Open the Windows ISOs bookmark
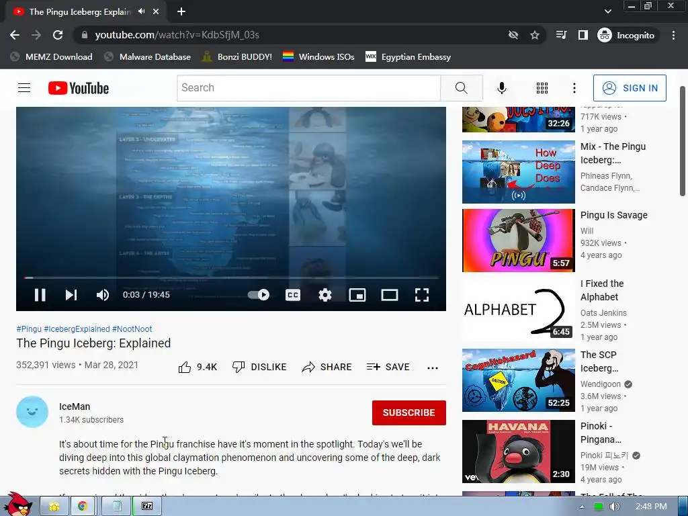688x516 pixels. pyautogui.click(x=318, y=57)
